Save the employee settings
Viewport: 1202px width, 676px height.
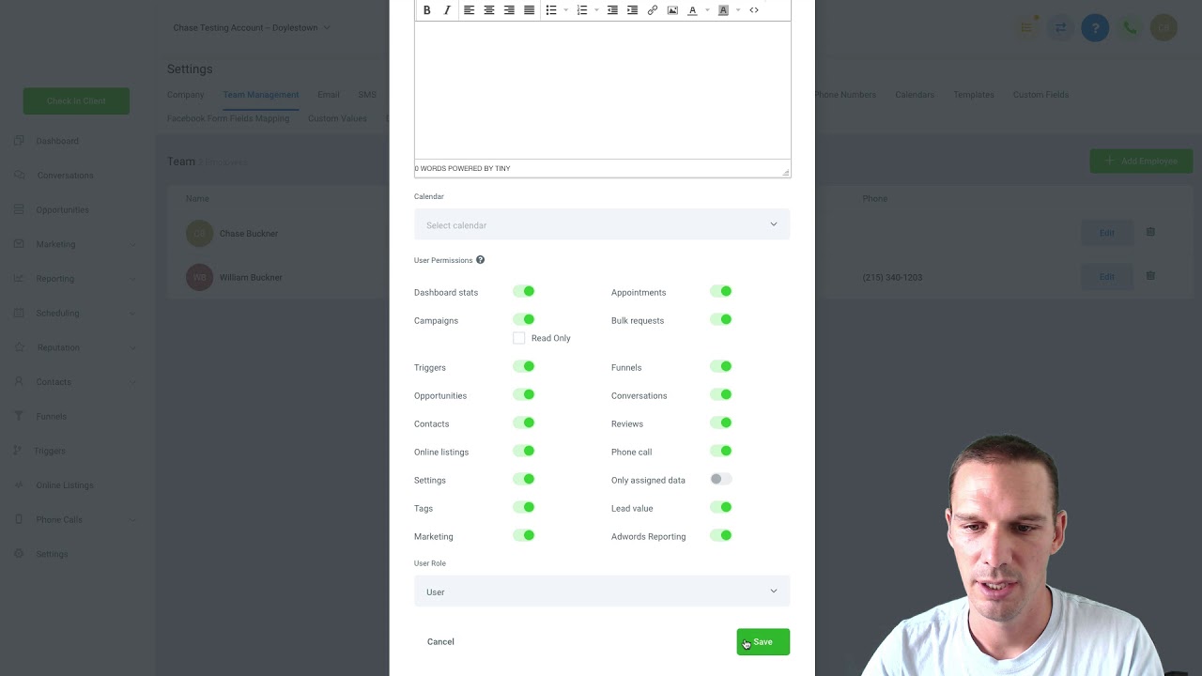[763, 642]
